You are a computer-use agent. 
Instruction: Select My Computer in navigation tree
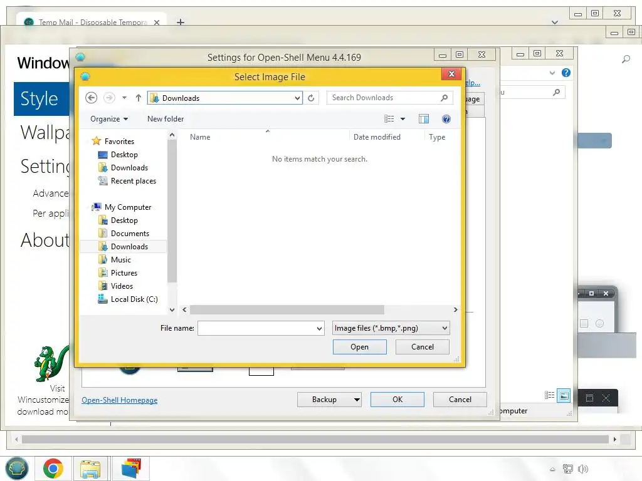click(x=128, y=207)
